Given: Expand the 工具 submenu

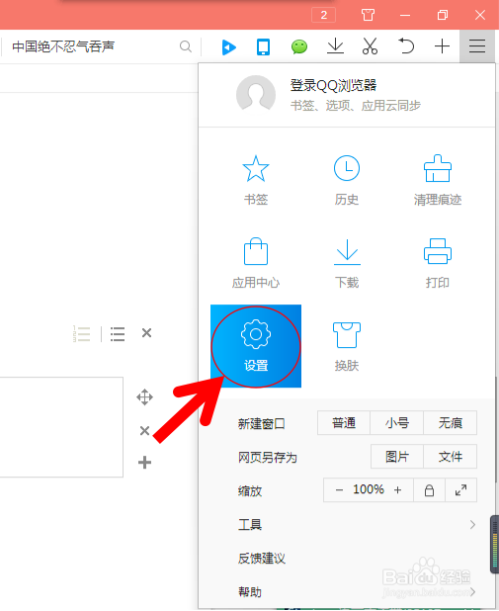Looking at the screenshot, I should [347, 525].
